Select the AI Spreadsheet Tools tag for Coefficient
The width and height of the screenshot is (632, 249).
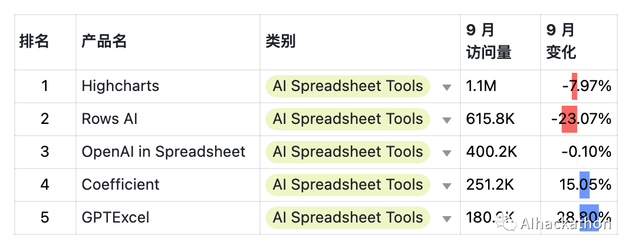coord(348,185)
